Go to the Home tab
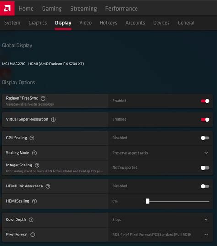This screenshot has height=246, width=217. 26,9
